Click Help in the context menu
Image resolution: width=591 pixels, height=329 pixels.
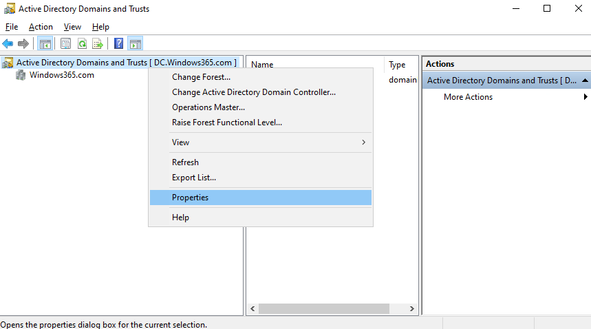261,217
